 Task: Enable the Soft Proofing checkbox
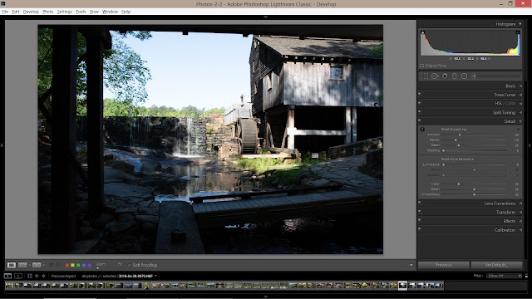(x=129, y=265)
